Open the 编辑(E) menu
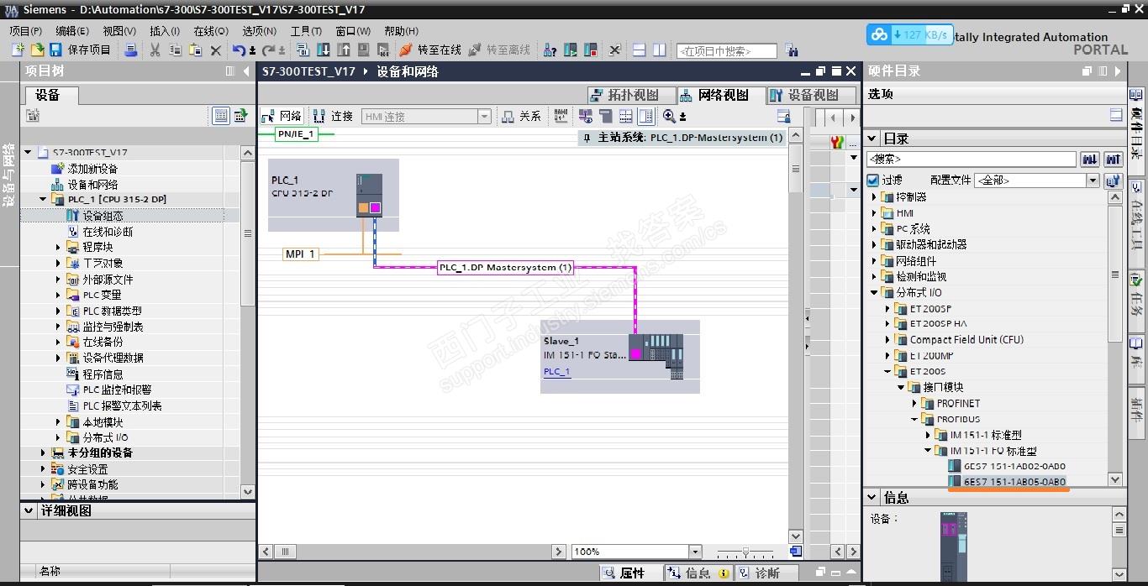1148x586 pixels. click(x=72, y=31)
